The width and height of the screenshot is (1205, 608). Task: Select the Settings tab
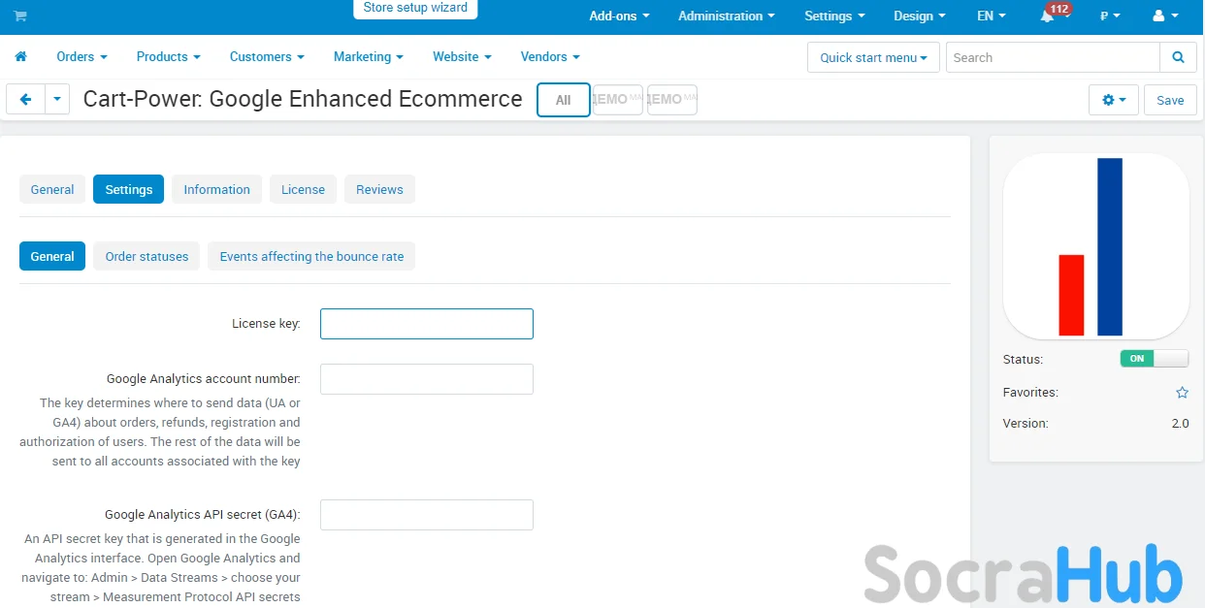[128, 189]
